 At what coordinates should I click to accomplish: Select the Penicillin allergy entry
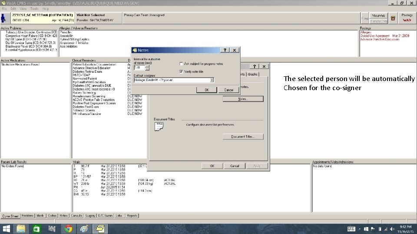pos(66,32)
